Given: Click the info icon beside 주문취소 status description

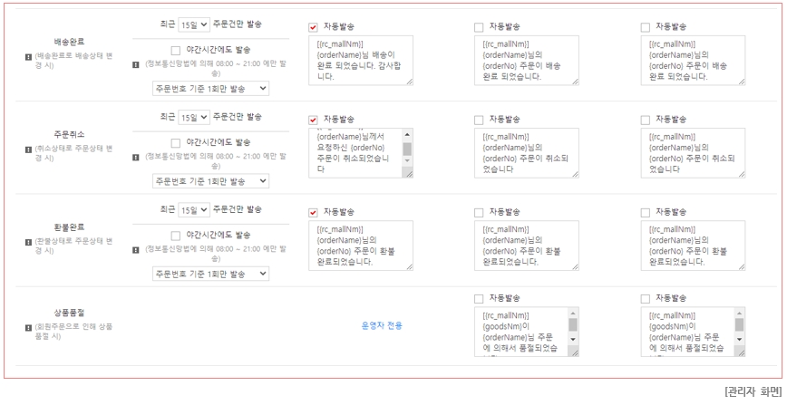Looking at the screenshot, I should click(28, 149).
